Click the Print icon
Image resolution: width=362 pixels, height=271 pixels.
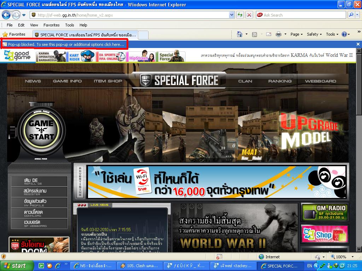click(x=279, y=34)
